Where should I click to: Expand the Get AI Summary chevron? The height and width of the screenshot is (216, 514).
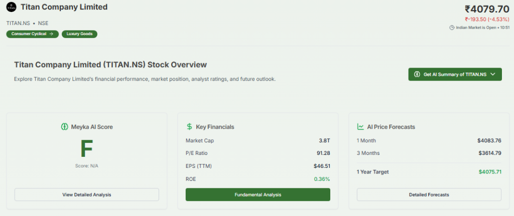(x=493, y=74)
